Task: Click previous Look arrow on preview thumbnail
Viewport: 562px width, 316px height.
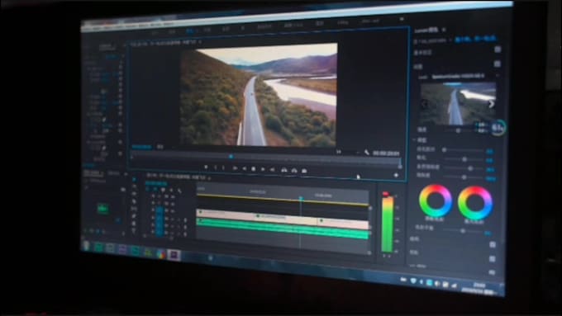Action: (x=425, y=104)
